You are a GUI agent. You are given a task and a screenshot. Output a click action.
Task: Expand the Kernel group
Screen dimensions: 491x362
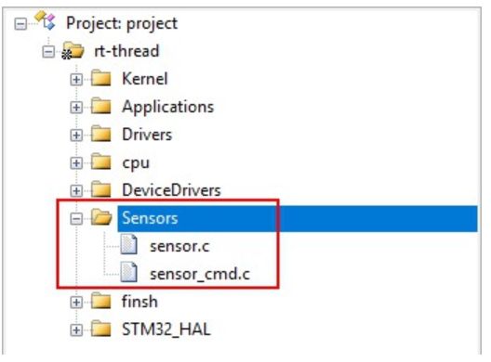click(x=76, y=80)
